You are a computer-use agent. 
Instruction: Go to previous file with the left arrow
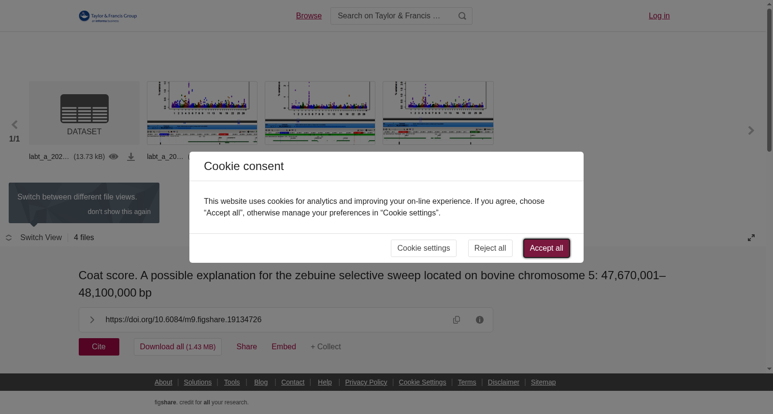pyautogui.click(x=14, y=125)
